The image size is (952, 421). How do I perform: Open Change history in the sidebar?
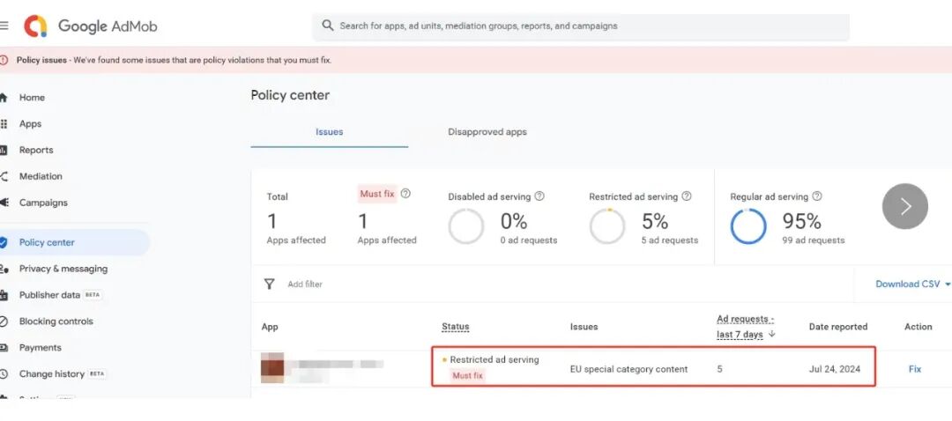click(52, 374)
